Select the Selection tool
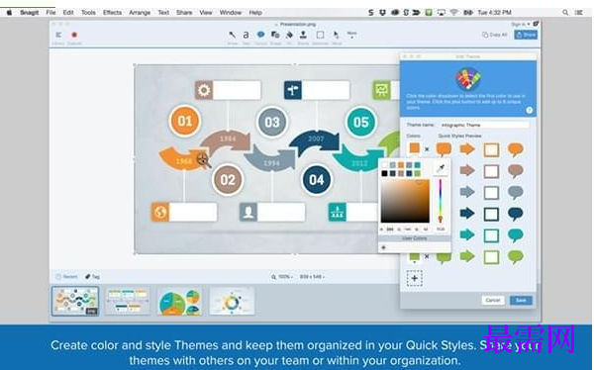Screen dimensions: 594x370 pyautogui.click(x=320, y=35)
